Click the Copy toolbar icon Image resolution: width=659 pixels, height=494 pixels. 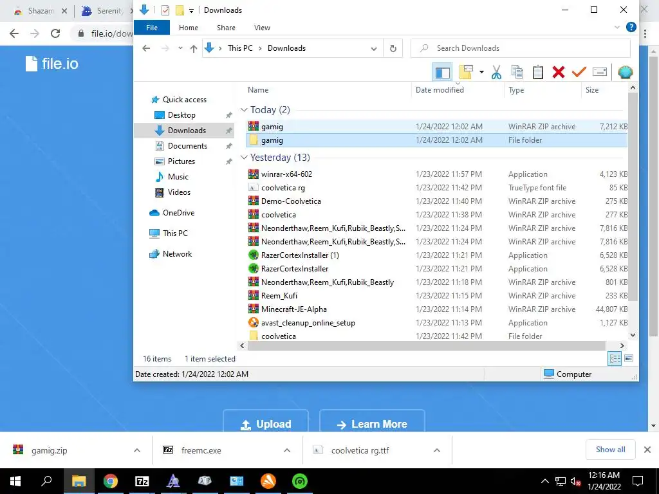[517, 72]
